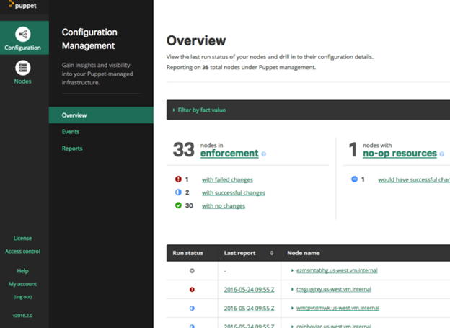Screen dimensions: 450x328
Task: Open the no-op resources link
Action: [x=400, y=154]
